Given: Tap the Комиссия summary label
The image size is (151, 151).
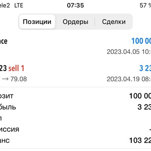Looking at the screenshot, I should pyautogui.click(x=9, y=129).
